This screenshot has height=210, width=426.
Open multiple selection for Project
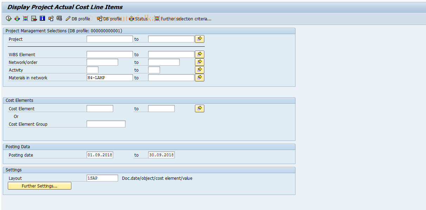pos(199,39)
